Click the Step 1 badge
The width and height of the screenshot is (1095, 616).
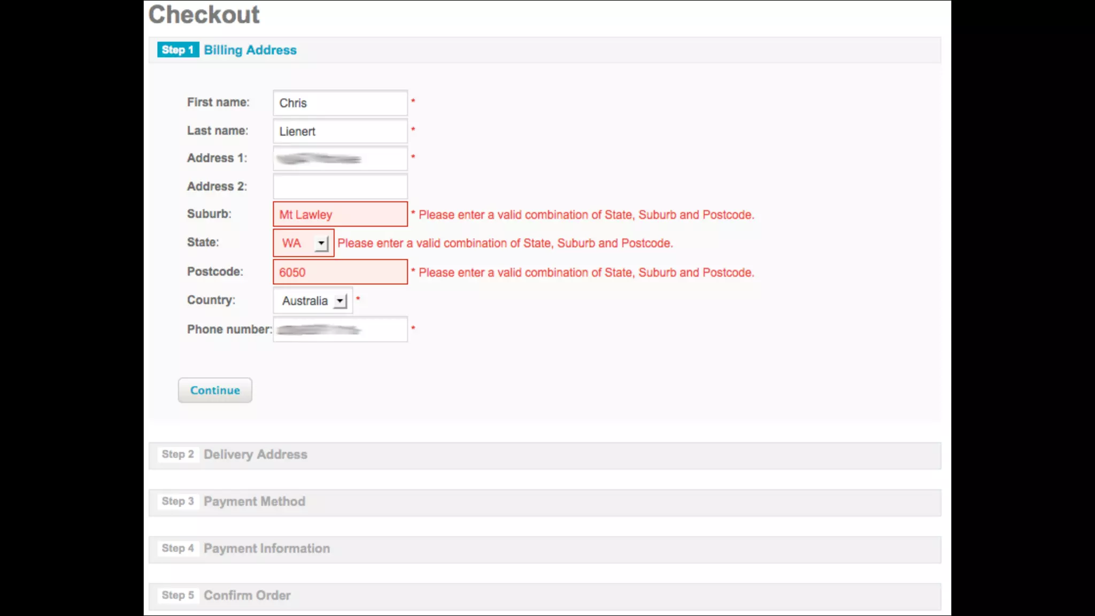[x=178, y=50]
